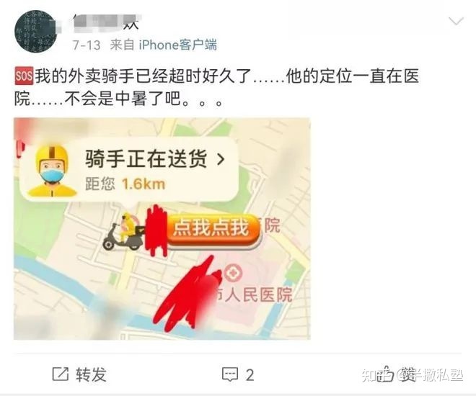
Task: Click the repost share icon
Action: tap(61, 374)
